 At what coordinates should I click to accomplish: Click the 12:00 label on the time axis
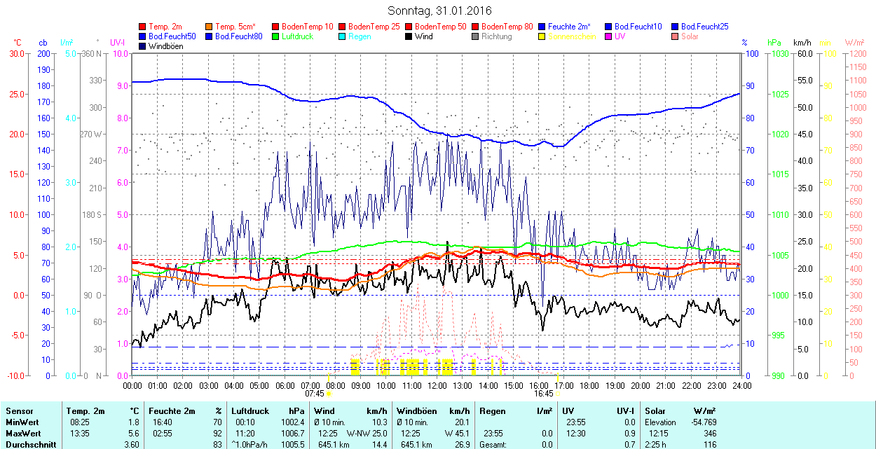(x=437, y=385)
